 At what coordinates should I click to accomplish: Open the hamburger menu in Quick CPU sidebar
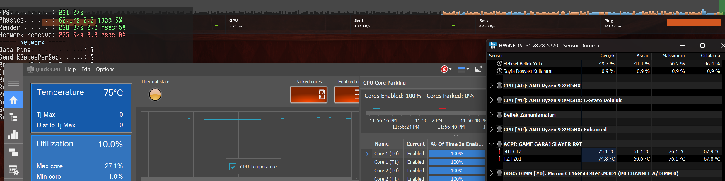[x=13, y=83]
